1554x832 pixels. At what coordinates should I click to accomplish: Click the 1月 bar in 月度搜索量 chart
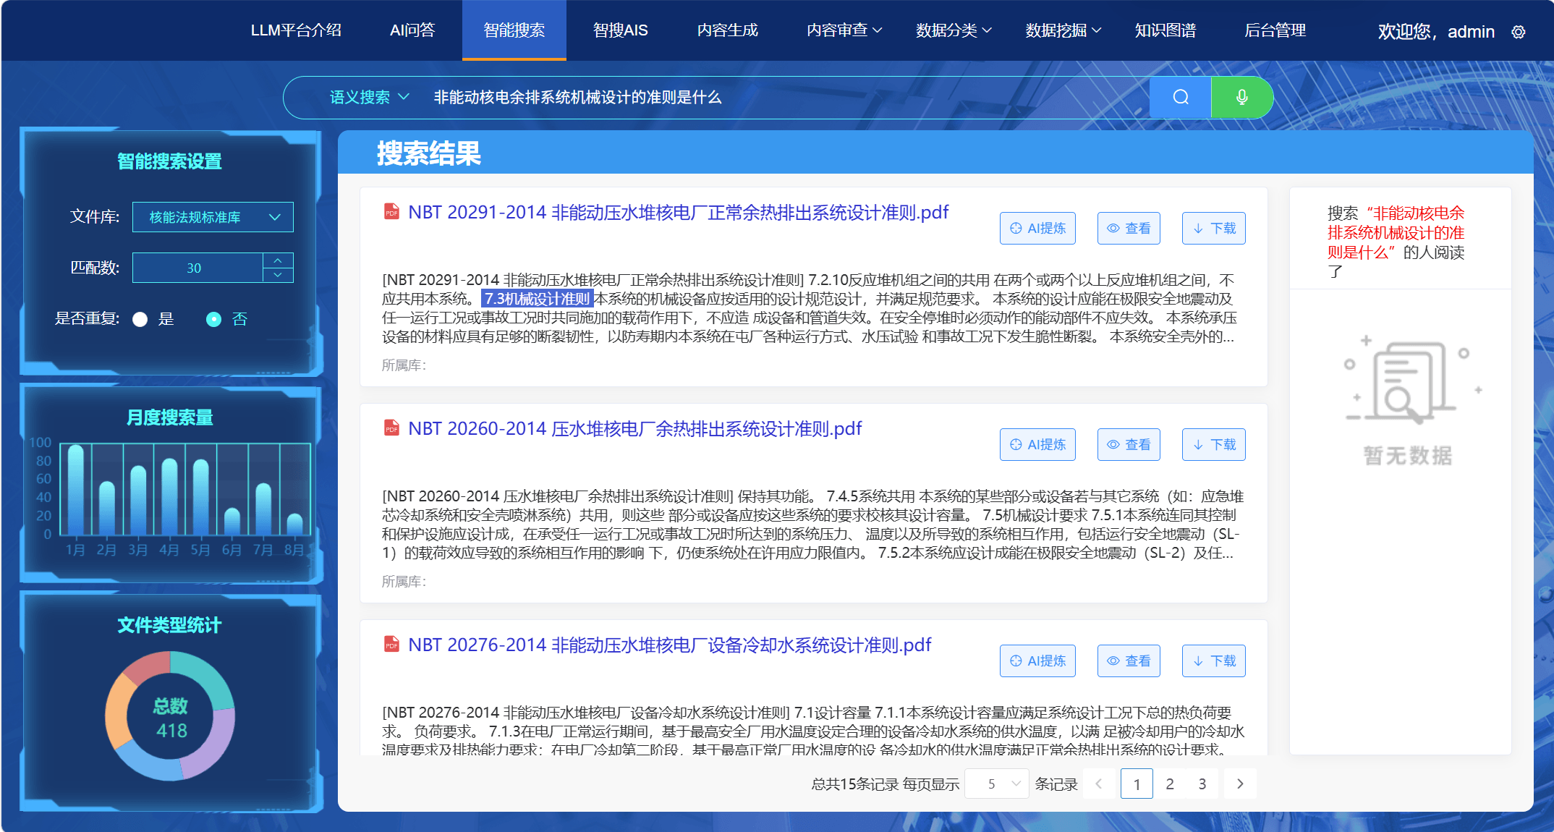coord(75,490)
